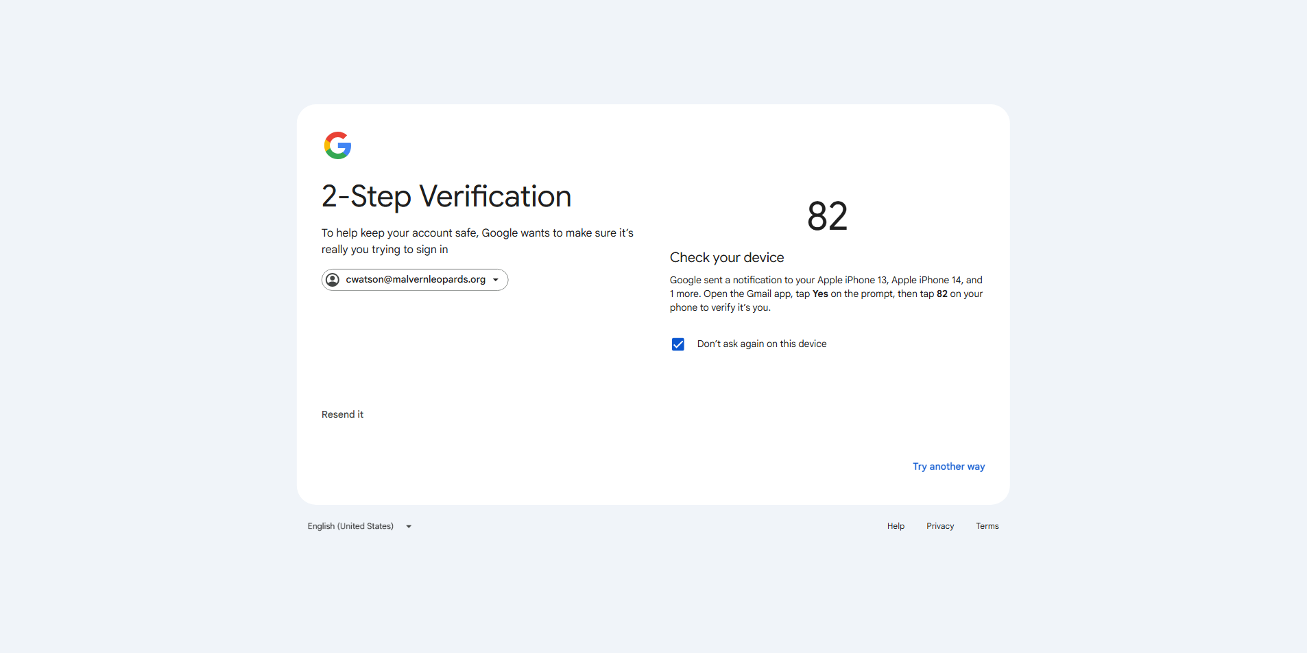Viewport: 1307px width, 653px height.
Task: Open the Help link in footer
Action: (896, 526)
